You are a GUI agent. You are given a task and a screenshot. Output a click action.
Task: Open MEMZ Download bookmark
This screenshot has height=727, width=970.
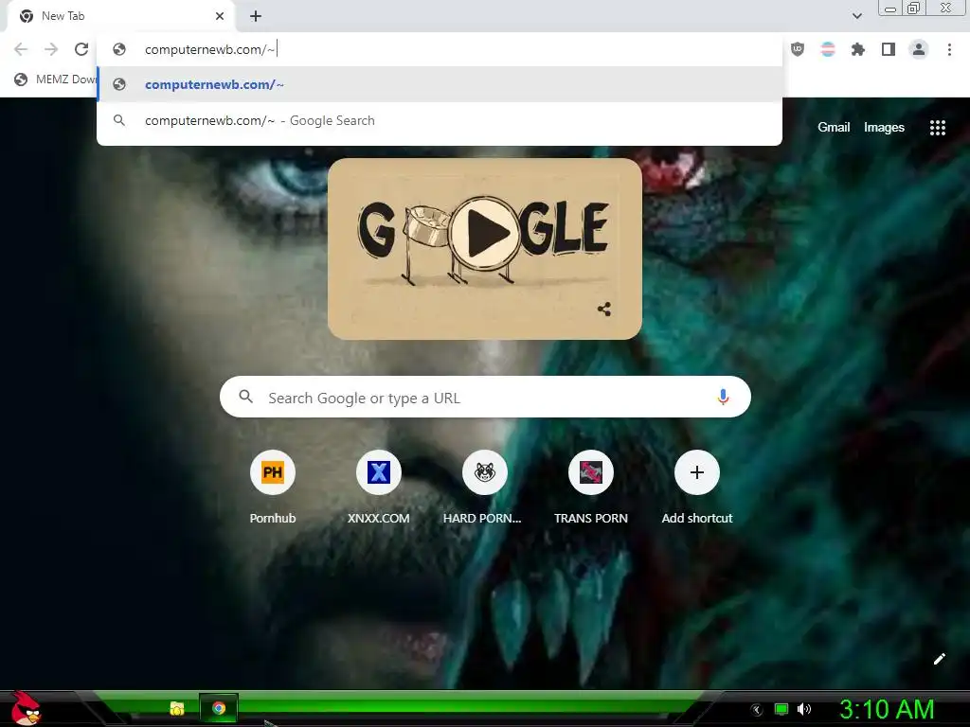coord(54,80)
